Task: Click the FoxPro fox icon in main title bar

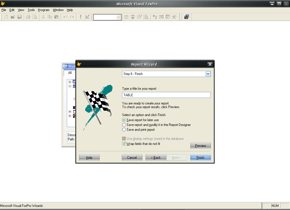Action: click(3, 3)
